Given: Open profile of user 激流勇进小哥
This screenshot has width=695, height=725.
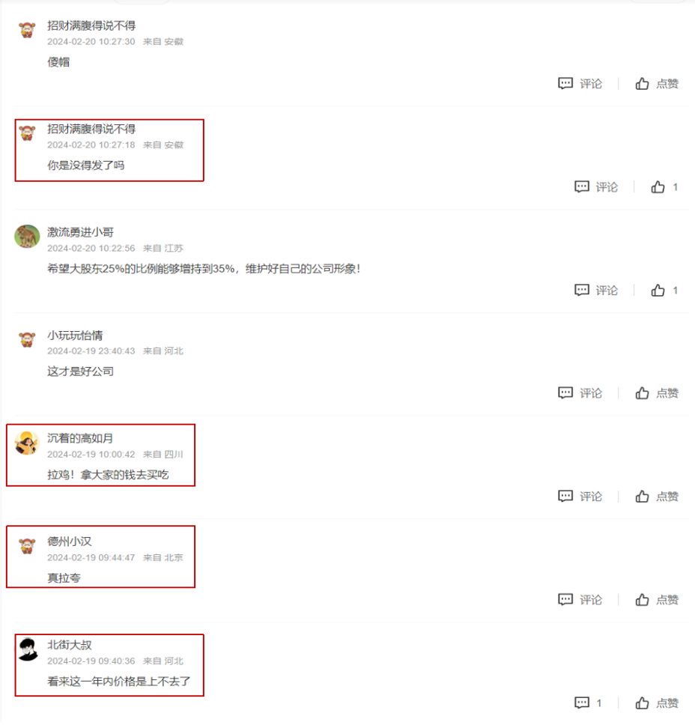Looking at the screenshot, I should [x=80, y=232].
